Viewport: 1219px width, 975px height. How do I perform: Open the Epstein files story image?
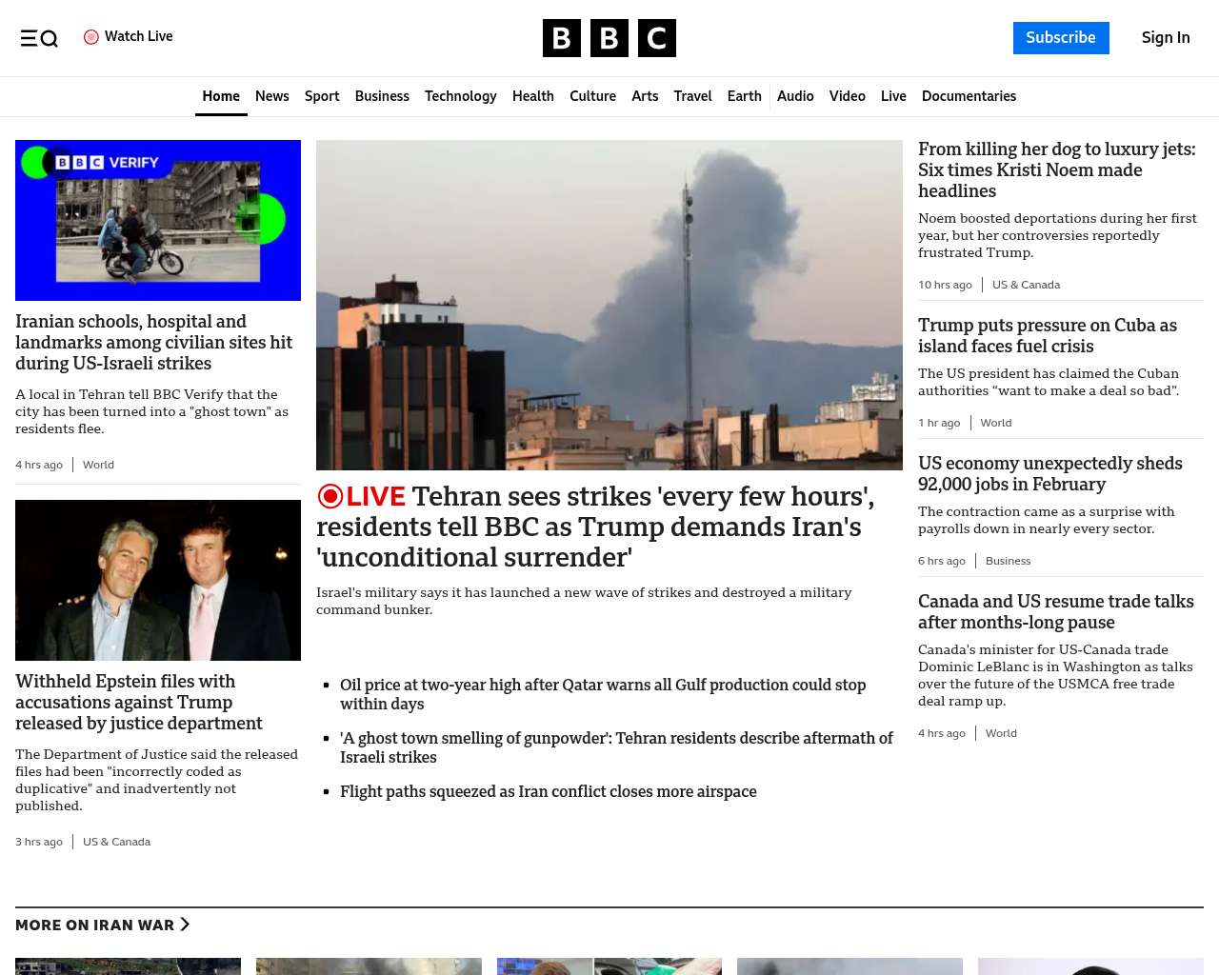point(158,580)
